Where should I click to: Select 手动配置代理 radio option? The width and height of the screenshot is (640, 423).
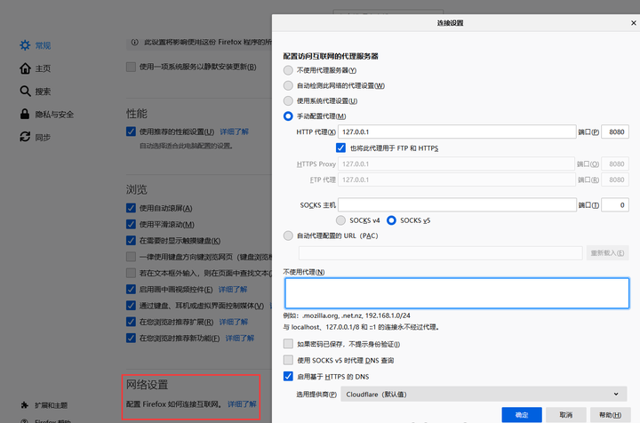tap(288, 116)
